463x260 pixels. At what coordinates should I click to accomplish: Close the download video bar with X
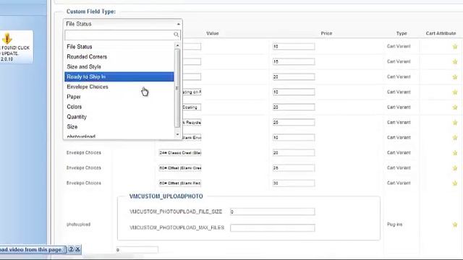click(x=77, y=249)
